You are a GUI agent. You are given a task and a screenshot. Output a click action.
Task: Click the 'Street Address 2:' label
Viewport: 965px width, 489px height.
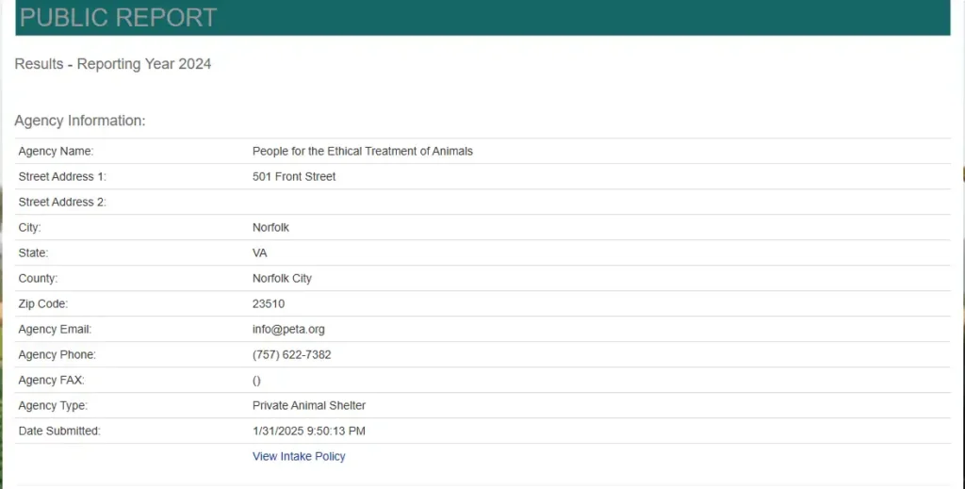pos(62,202)
